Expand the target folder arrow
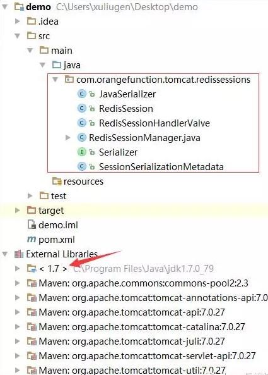 pyautogui.click(x=17, y=210)
